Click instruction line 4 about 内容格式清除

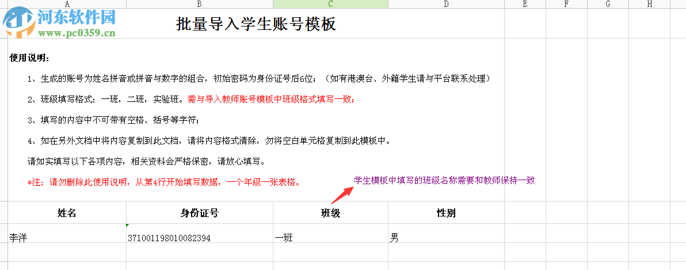(x=209, y=141)
